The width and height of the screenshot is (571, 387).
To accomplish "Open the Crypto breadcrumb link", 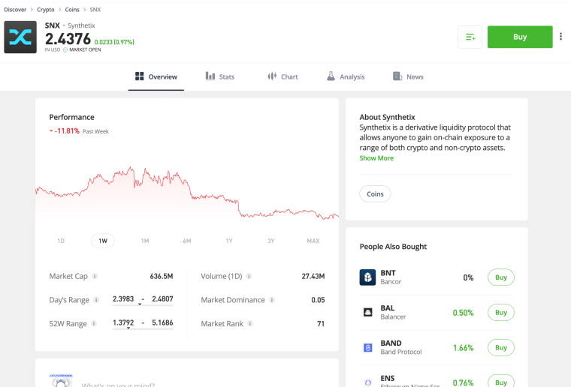I will coord(46,10).
